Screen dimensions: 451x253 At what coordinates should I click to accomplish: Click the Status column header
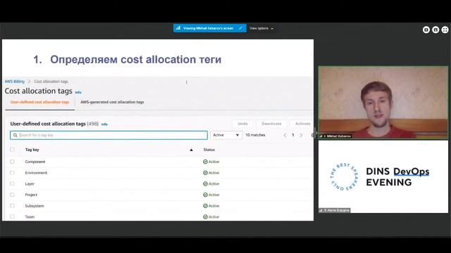point(209,150)
